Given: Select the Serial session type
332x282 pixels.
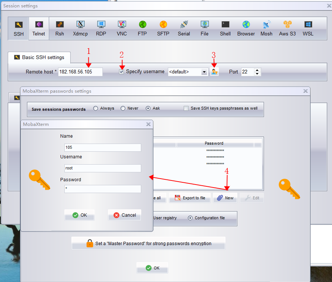Looking at the screenshot, I should (x=184, y=28).
